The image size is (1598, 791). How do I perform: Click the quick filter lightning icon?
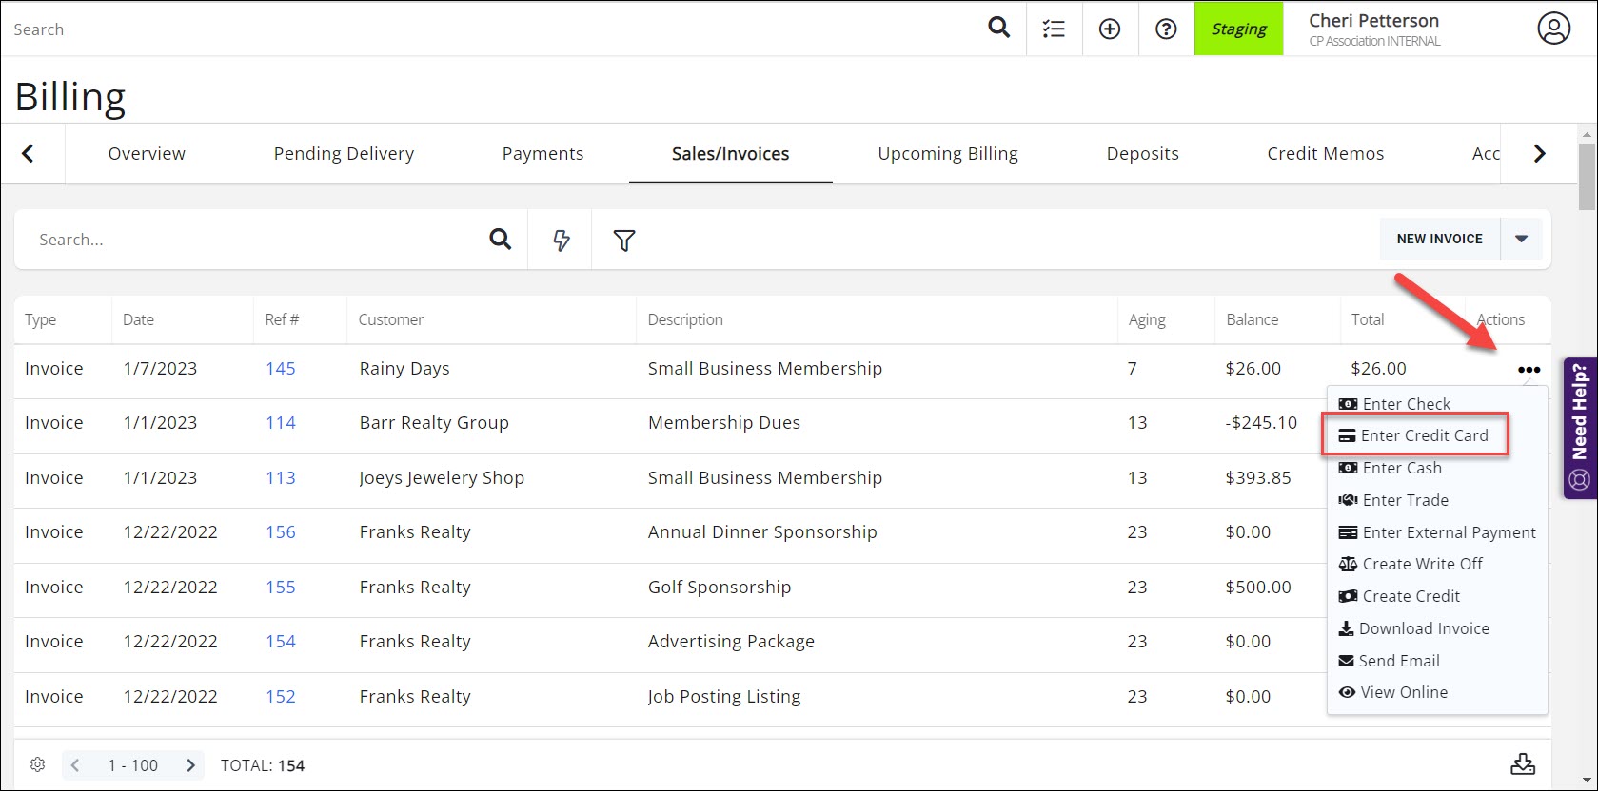561,241
